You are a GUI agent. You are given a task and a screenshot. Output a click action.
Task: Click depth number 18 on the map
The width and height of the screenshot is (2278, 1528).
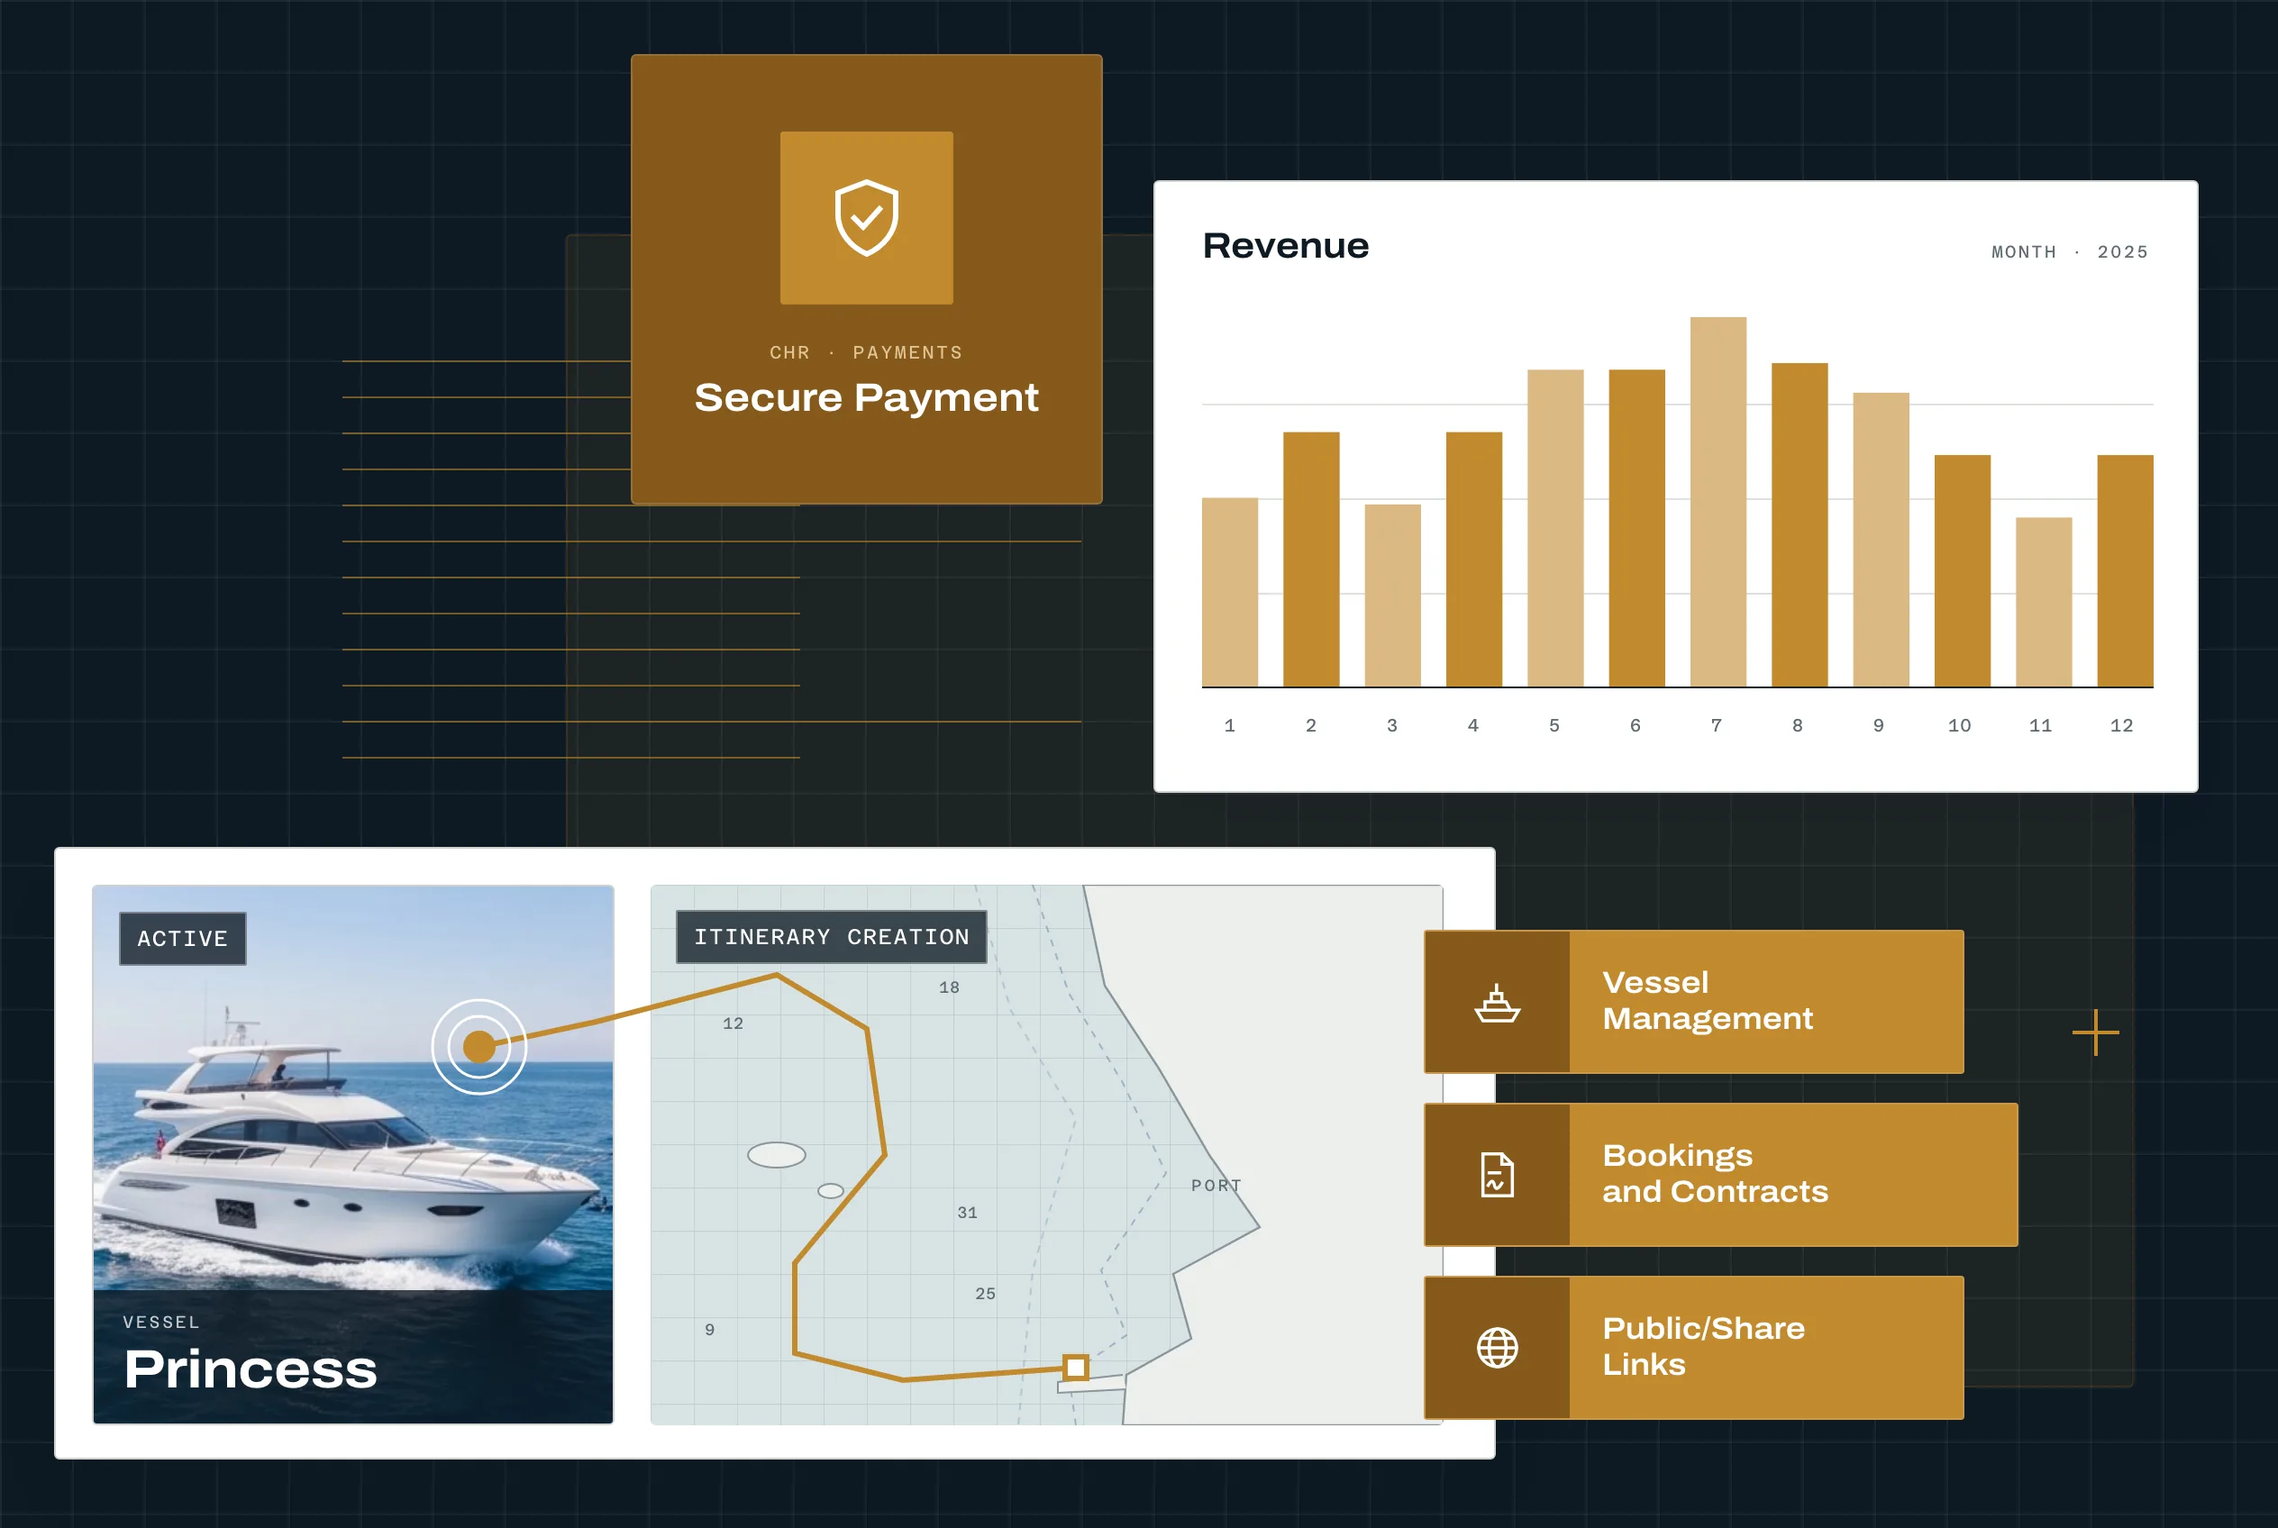tap(949, 987)
